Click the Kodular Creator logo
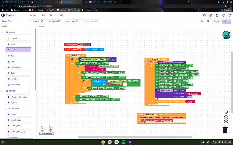Image resolution: width=233 pixels, height=145 pixels. click(x=7, y=15)
